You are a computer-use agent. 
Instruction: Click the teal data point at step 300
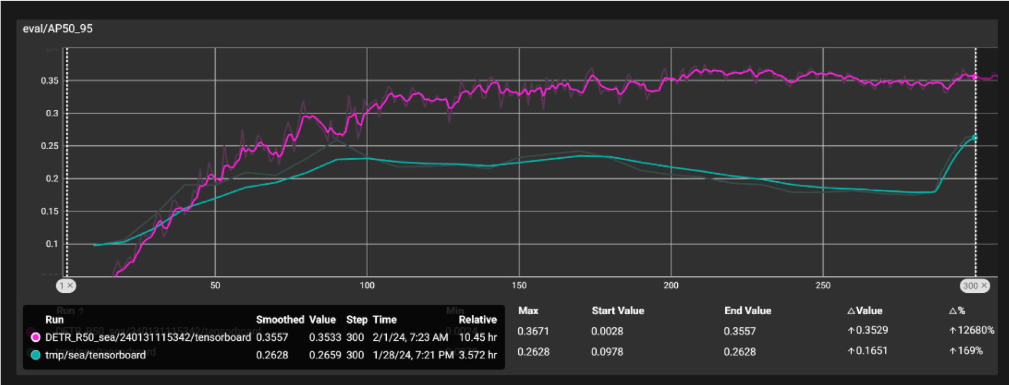975,138
